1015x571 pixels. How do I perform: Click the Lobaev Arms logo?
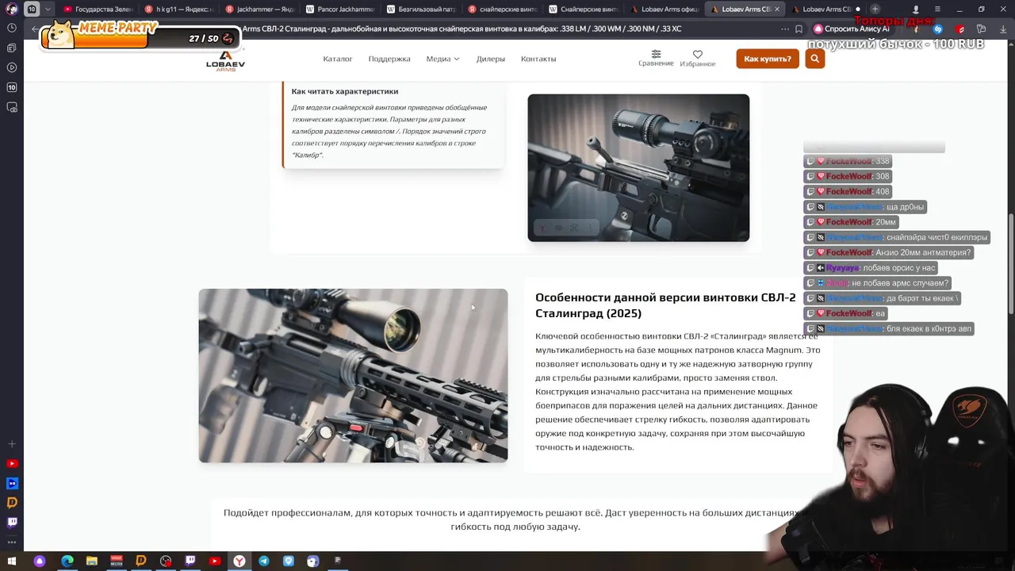[x=225, y=60]
